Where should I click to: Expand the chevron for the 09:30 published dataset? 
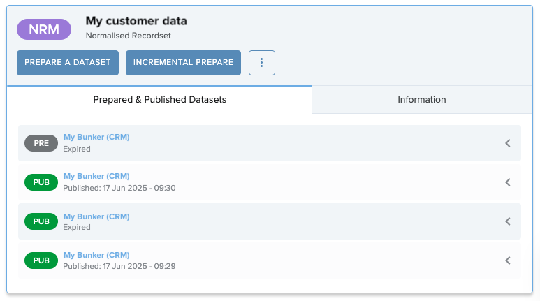(508, 182)
